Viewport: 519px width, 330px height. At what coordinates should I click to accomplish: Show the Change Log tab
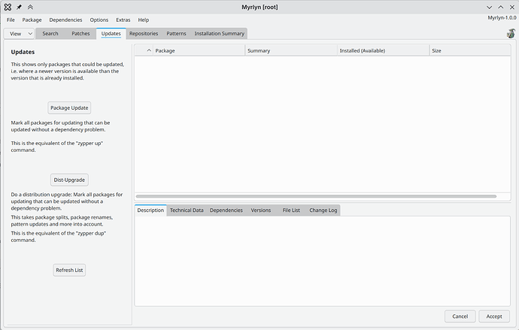323,210
